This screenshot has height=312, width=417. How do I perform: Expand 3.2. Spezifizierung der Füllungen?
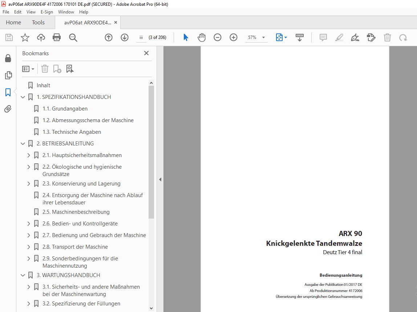pyautogui.click(x=29, y=304)
